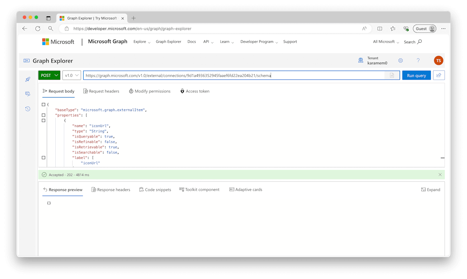Click the browser search icon

click(x=51, y=28)
